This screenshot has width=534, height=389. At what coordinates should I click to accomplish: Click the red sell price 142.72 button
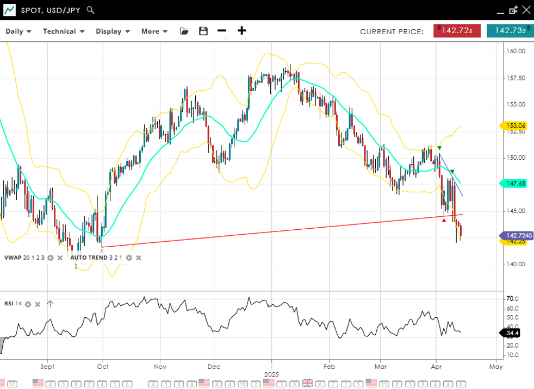[457, 31]
